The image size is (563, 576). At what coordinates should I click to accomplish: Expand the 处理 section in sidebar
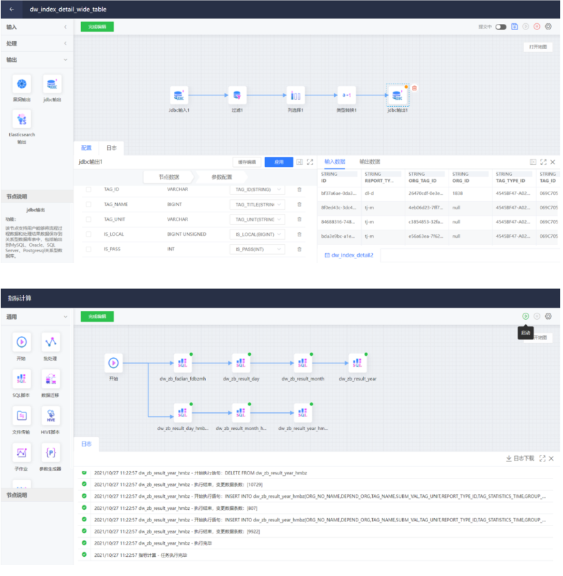coord(36,43)
